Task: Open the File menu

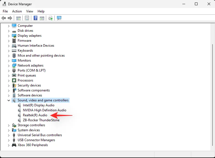Action: pyautogui.click(x=5, y=11)
